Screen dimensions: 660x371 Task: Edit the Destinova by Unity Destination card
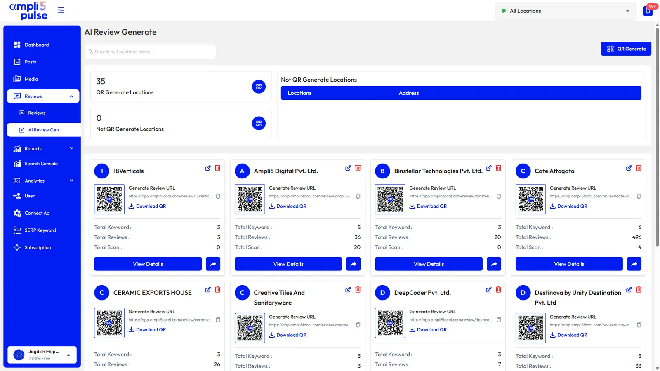click(x=629, y=290)
